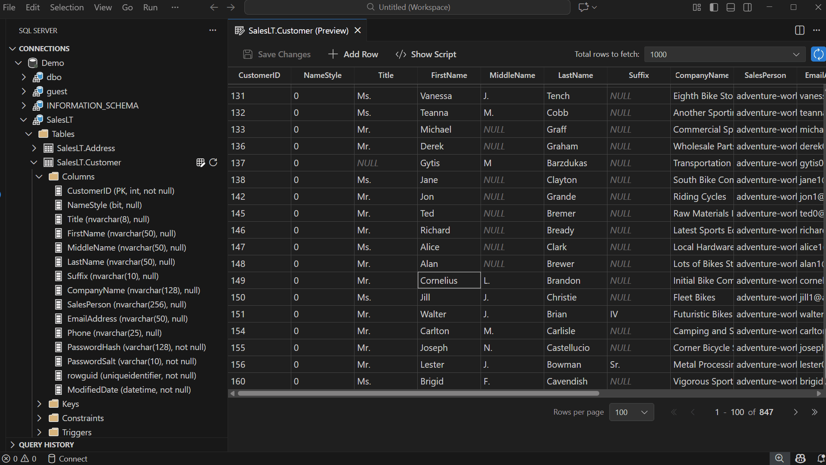Click the more actions ellipsis in SQL SERVER panel
The width and height of the screenshot is (826, 465).
[213, 30]
